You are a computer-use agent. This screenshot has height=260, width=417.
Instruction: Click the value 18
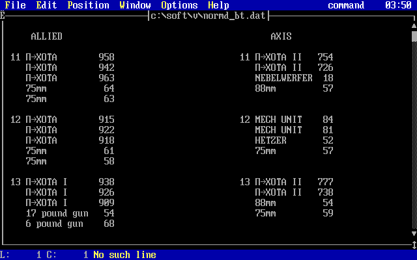click(328, 78)
